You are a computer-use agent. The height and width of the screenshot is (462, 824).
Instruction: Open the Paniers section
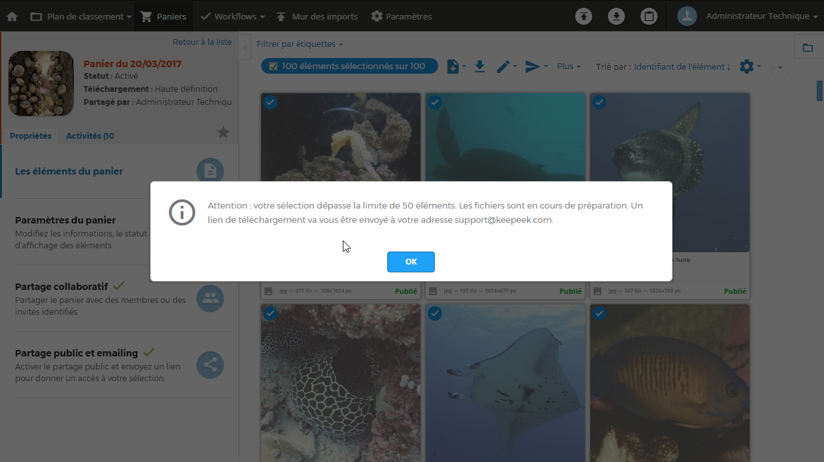163,16
